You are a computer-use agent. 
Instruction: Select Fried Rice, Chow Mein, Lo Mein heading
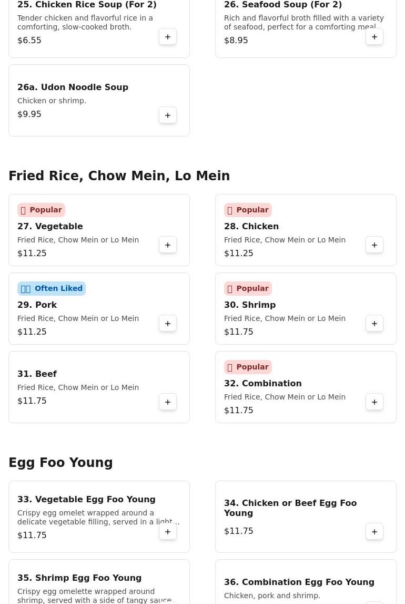click(x=119, y=176)
